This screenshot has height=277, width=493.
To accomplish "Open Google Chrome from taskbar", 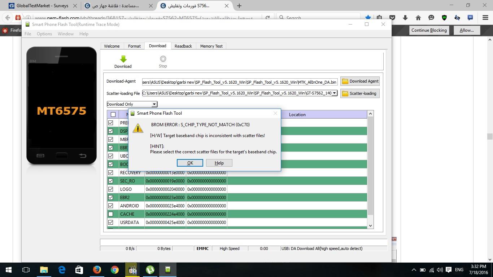I will pyautogui.click(x=114, y=269).
